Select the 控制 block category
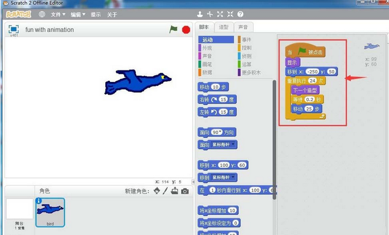Screen dimensions: 389x235 tap(246, 48)
